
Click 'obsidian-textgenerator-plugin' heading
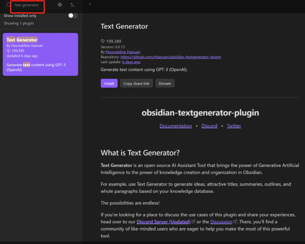point(200,113)
